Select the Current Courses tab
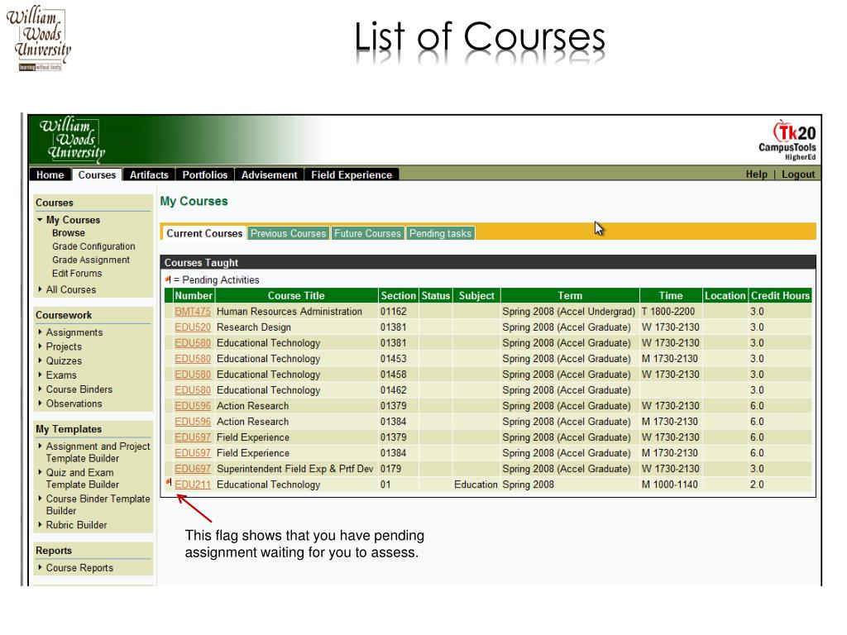 [x=204, y=233]
